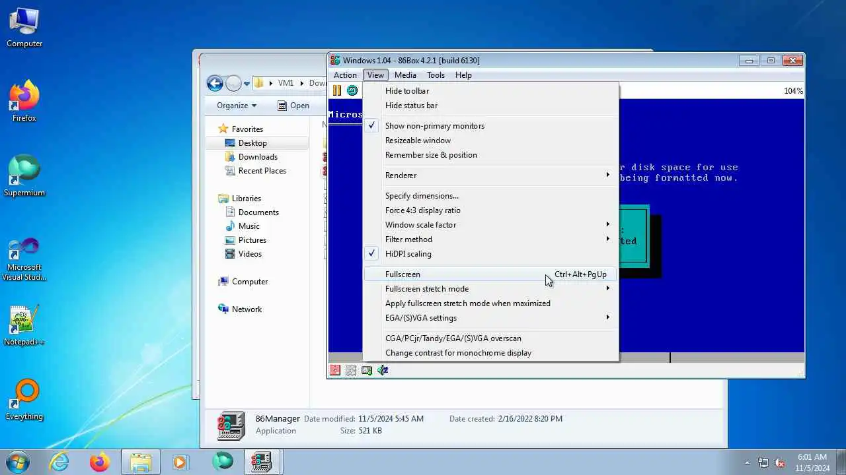
Task: Toggle Apply fullscreen stretch mode when maximized
Action: [491, 303]
